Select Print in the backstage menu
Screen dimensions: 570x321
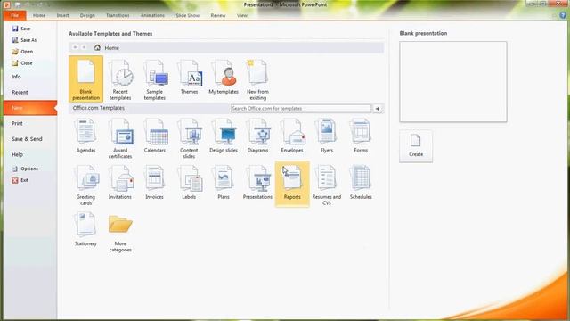30,123
